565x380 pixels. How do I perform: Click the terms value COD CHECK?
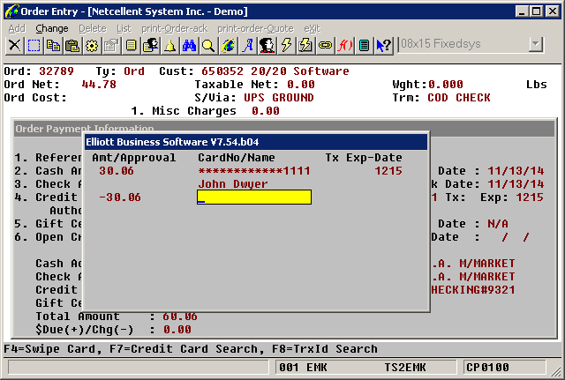tap(459, 98)
